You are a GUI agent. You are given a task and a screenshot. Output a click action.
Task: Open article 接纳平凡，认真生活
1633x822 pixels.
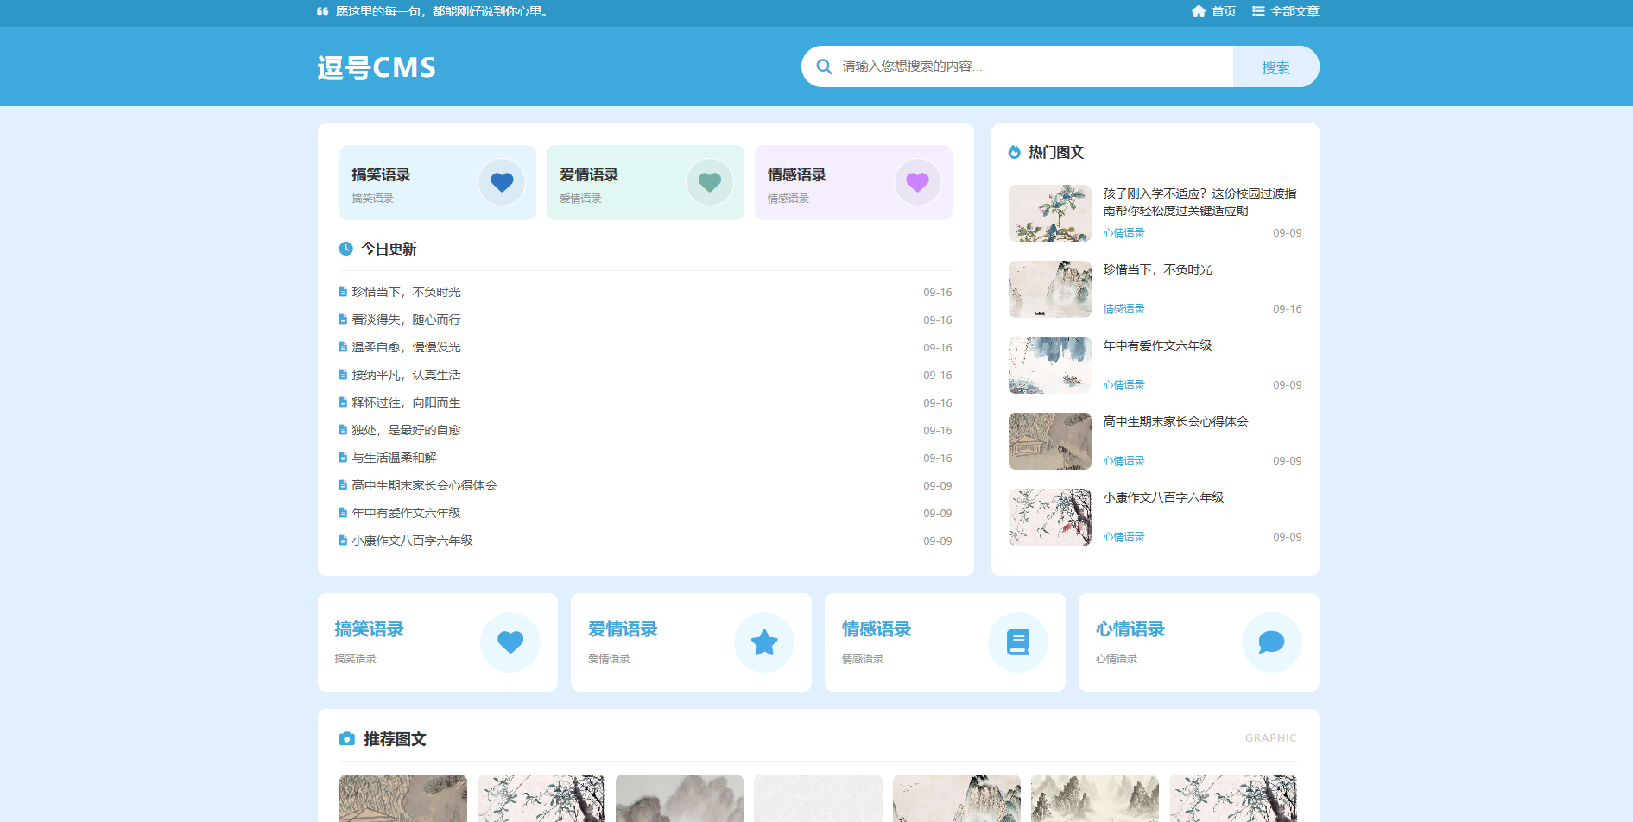(406, 375)
